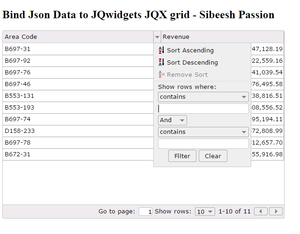This screenshot has width=300, height=234.
Task: Click the '1-10 of 11' pager text
Action: pos(234,211)
